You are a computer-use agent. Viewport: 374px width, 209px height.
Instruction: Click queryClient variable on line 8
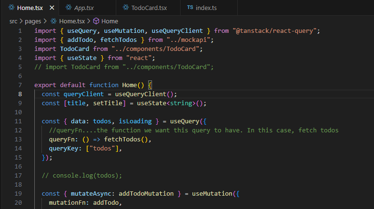click(x=84, y=94)
